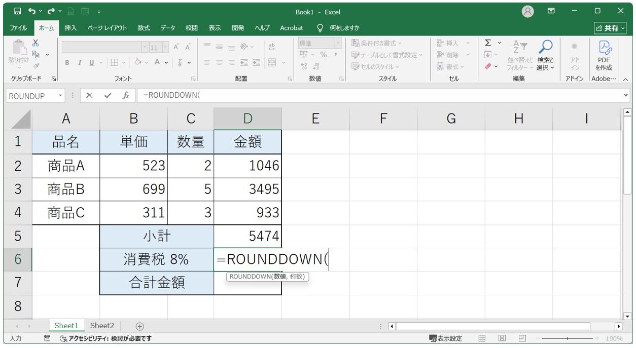Click the percent style icon
The height and width of the screenshot is (348, 636).
(x=323, y=55)
